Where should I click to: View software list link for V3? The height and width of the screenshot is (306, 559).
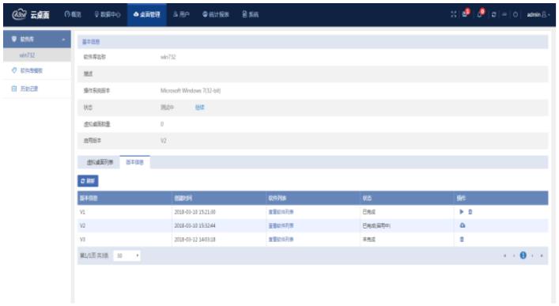point(281,240)
